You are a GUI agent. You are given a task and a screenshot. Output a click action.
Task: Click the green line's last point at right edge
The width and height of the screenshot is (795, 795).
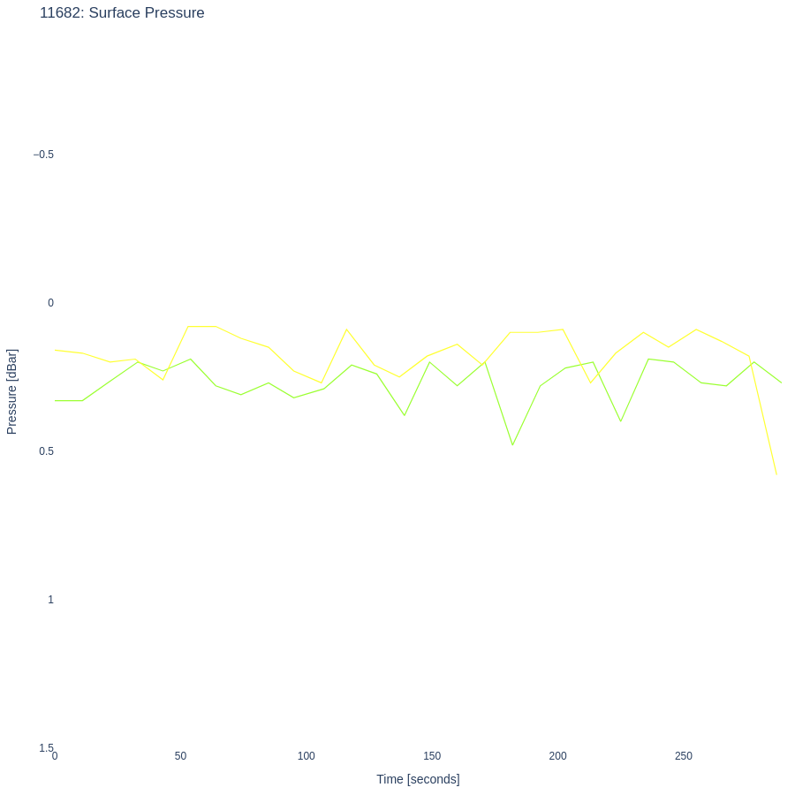pos(781,382)
